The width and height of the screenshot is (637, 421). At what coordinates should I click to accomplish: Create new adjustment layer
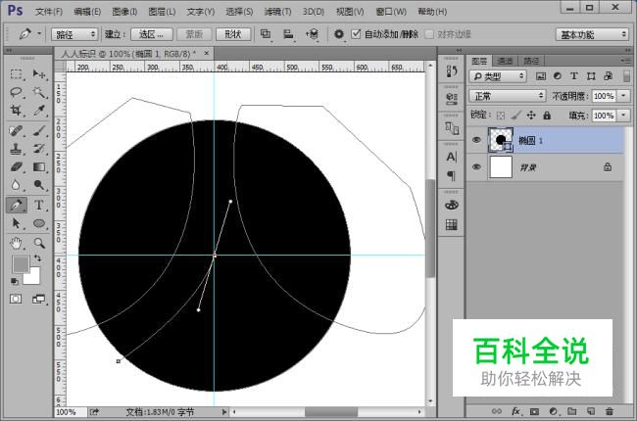[x=554, y=411]
